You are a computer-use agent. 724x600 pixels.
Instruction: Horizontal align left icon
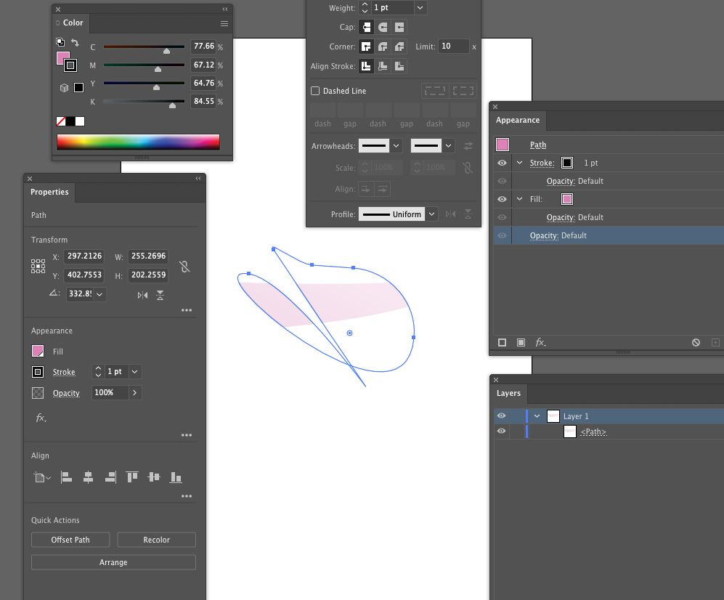[x=66, y=477]
